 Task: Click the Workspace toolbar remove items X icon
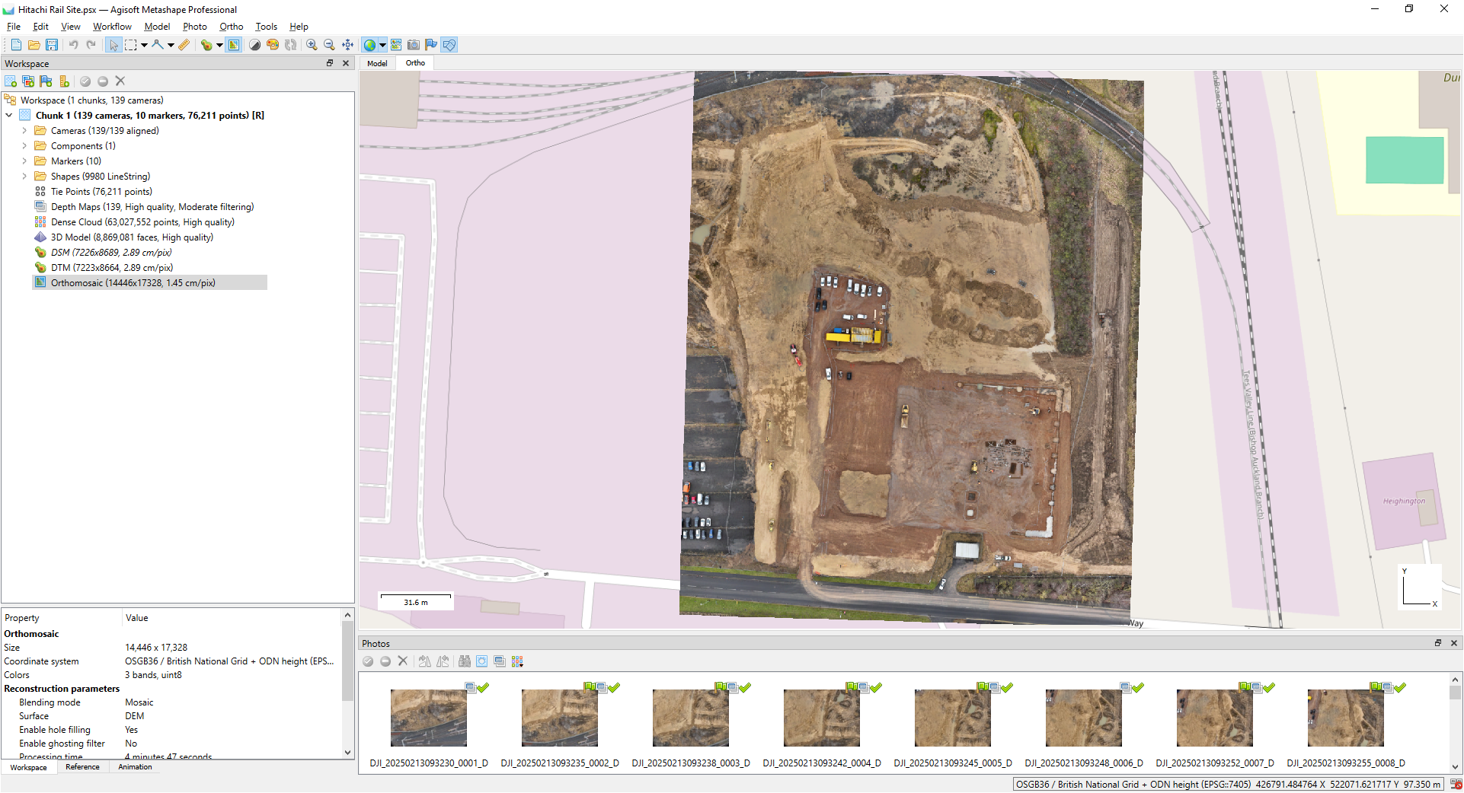[120, 81]
